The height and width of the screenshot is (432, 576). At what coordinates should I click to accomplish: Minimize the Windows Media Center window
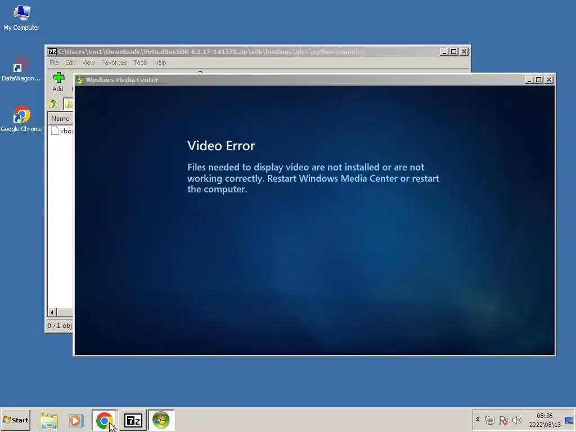pos(529,80)
